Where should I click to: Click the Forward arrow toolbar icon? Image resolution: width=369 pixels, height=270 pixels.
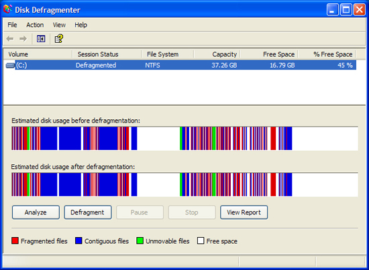[x=23, y=39]
